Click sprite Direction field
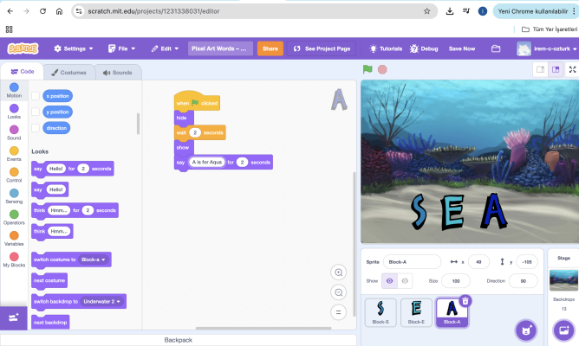 [x=523, y=281]
